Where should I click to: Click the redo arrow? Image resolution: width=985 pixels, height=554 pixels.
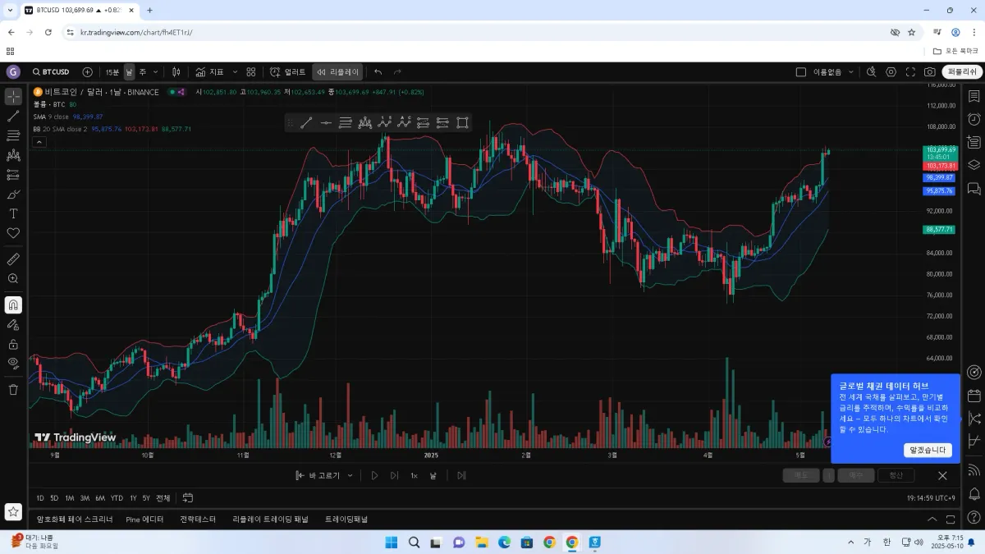pos(397,72)
